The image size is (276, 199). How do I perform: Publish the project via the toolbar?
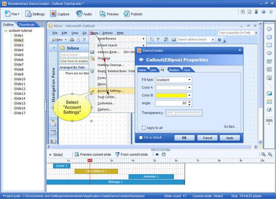pyautogui.click(x=133, y=14)
